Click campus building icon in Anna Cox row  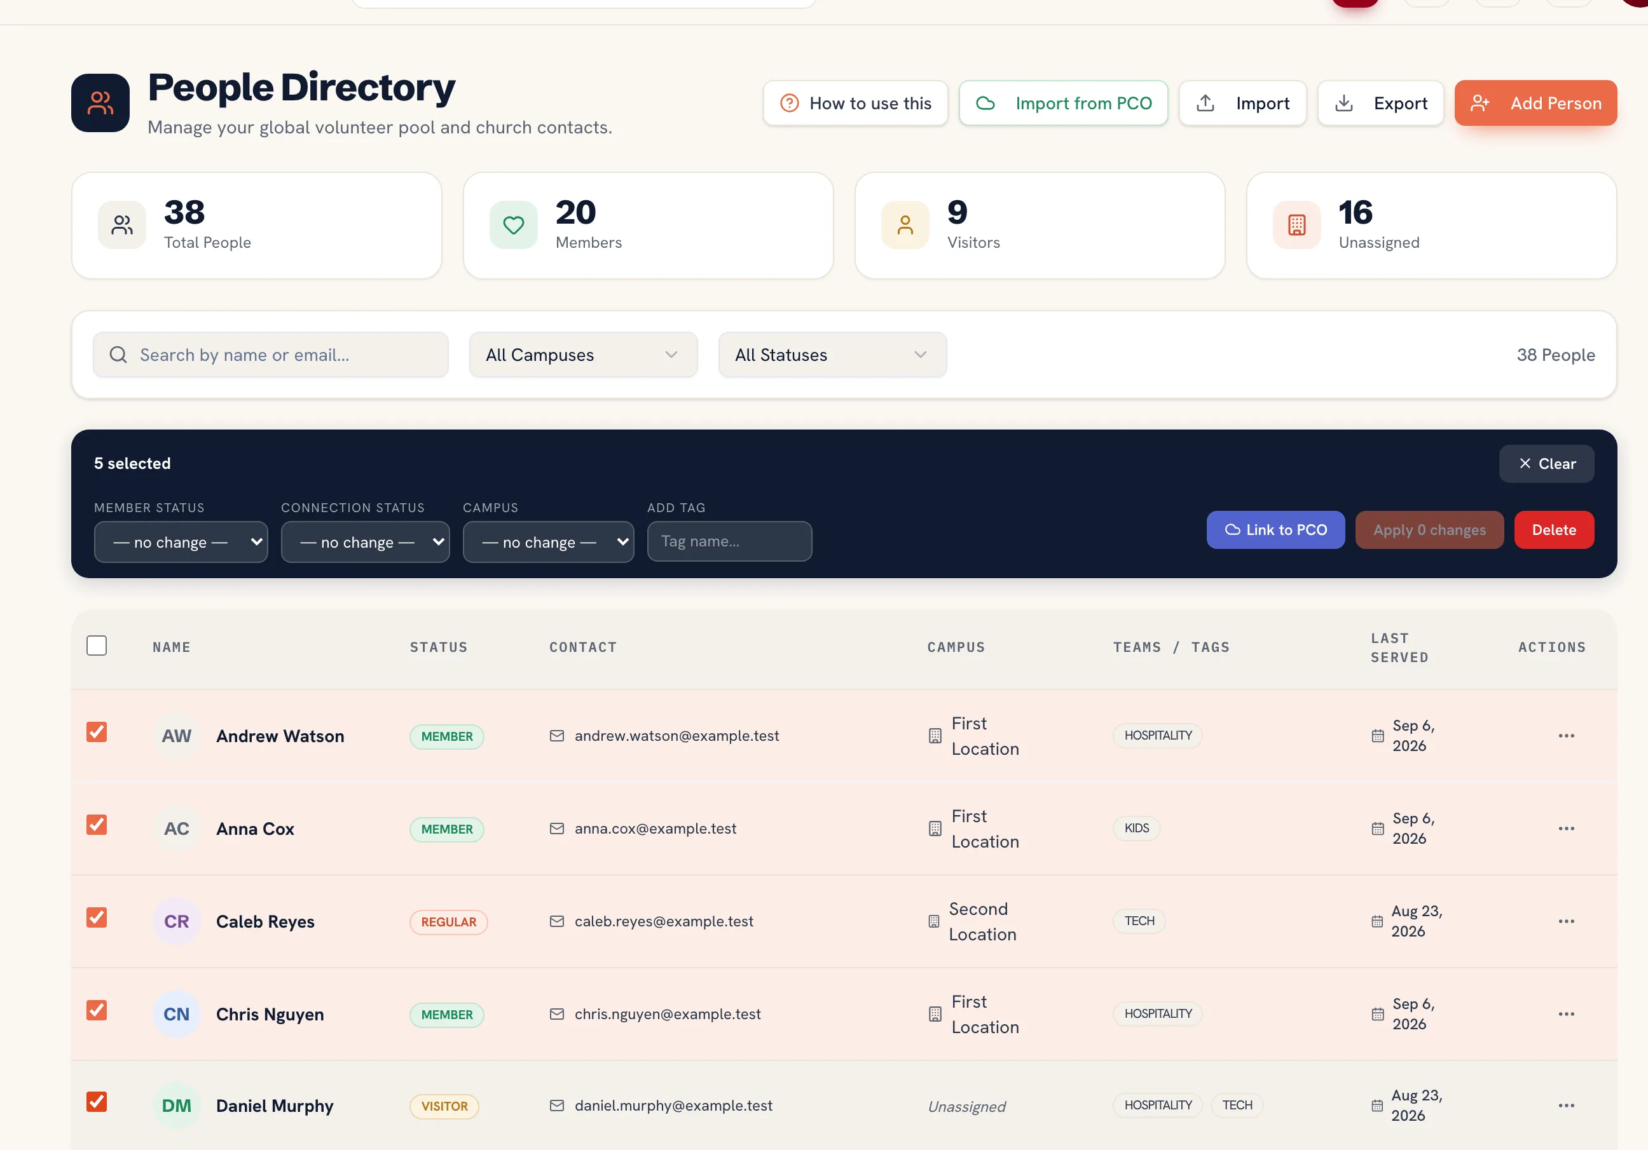(x=935, y=829)
